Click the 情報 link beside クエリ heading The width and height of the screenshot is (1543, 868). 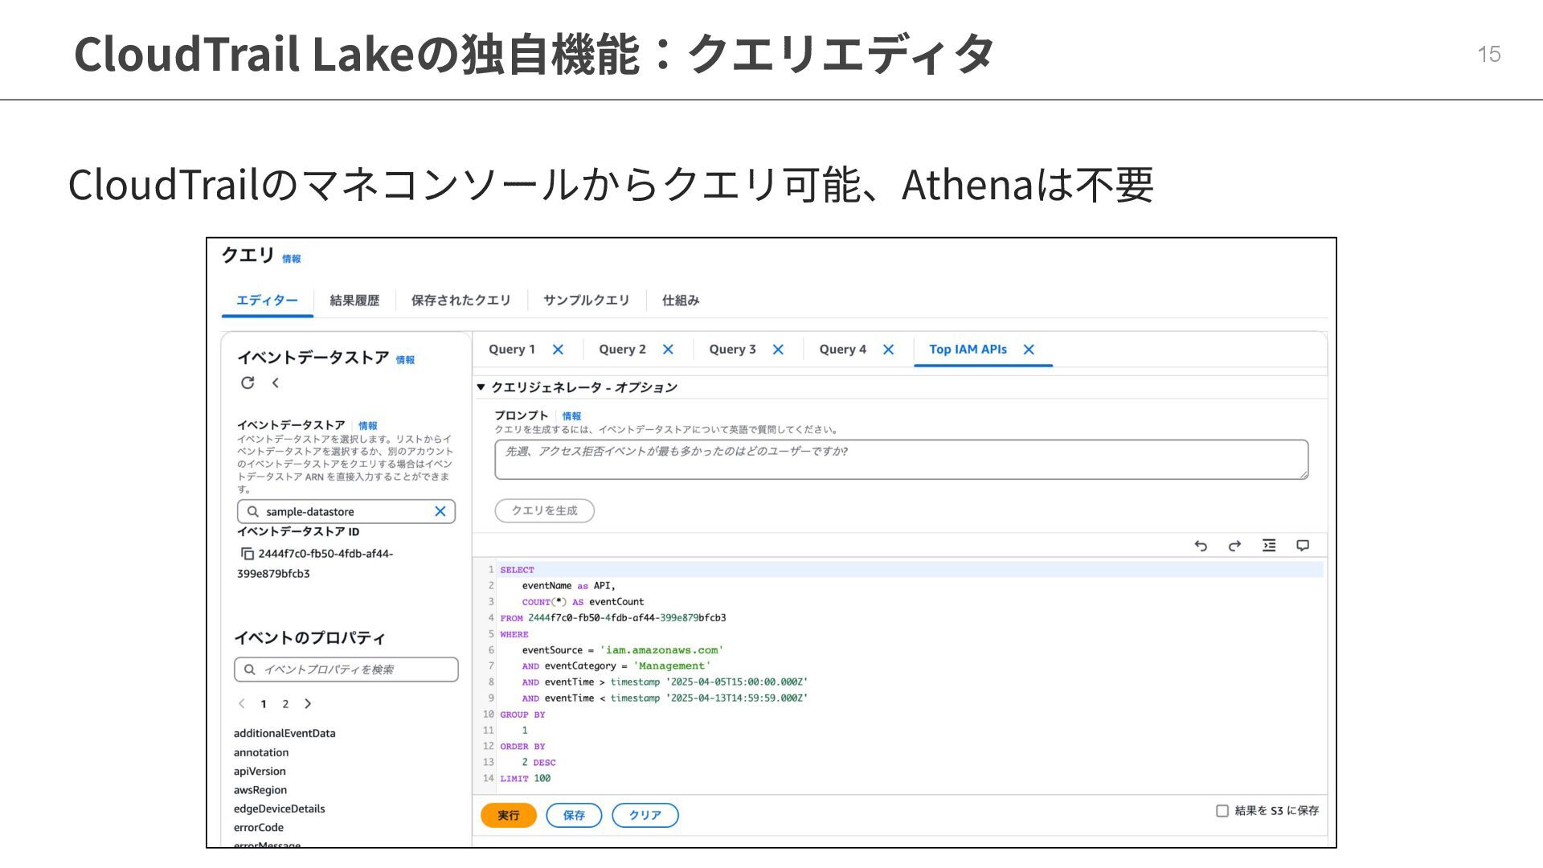pos(291,259)
